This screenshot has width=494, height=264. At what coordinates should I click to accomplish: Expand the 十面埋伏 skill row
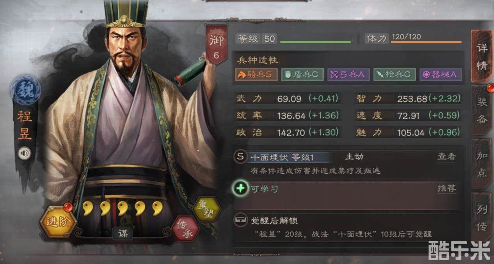click(348, 164)
